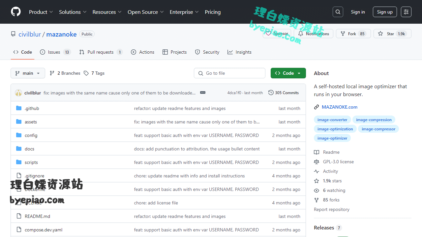Image resolution: width=422 pixels, height=237 pixels.
Task: Click the docs folder icon
Action: [19, 149]
